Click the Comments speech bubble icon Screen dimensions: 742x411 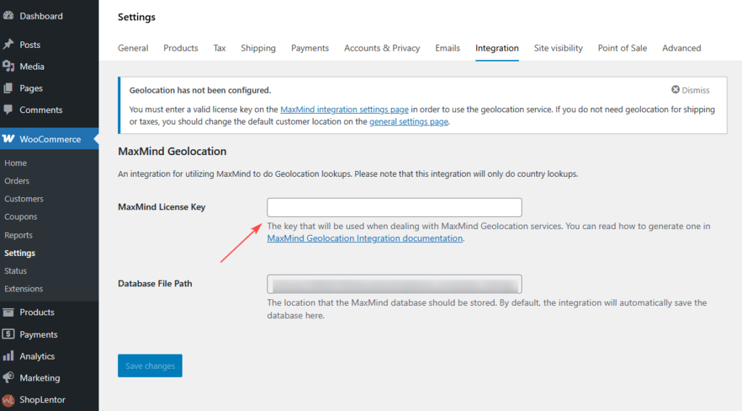8,109
